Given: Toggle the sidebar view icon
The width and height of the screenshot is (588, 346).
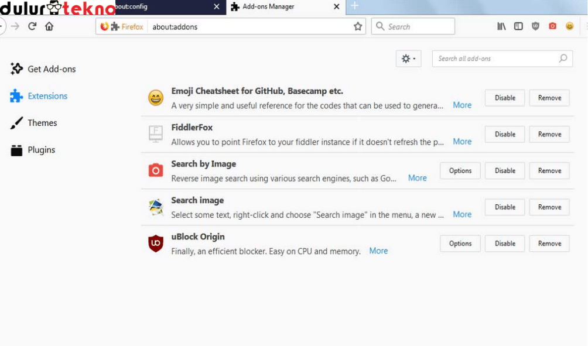Looking at the screenshot, I should point(518,26).
